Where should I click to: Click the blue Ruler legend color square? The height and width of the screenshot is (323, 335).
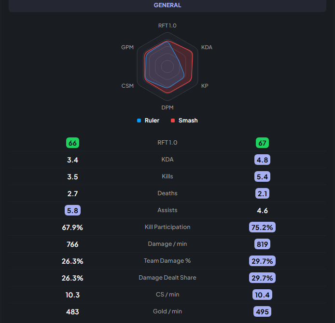139,121
